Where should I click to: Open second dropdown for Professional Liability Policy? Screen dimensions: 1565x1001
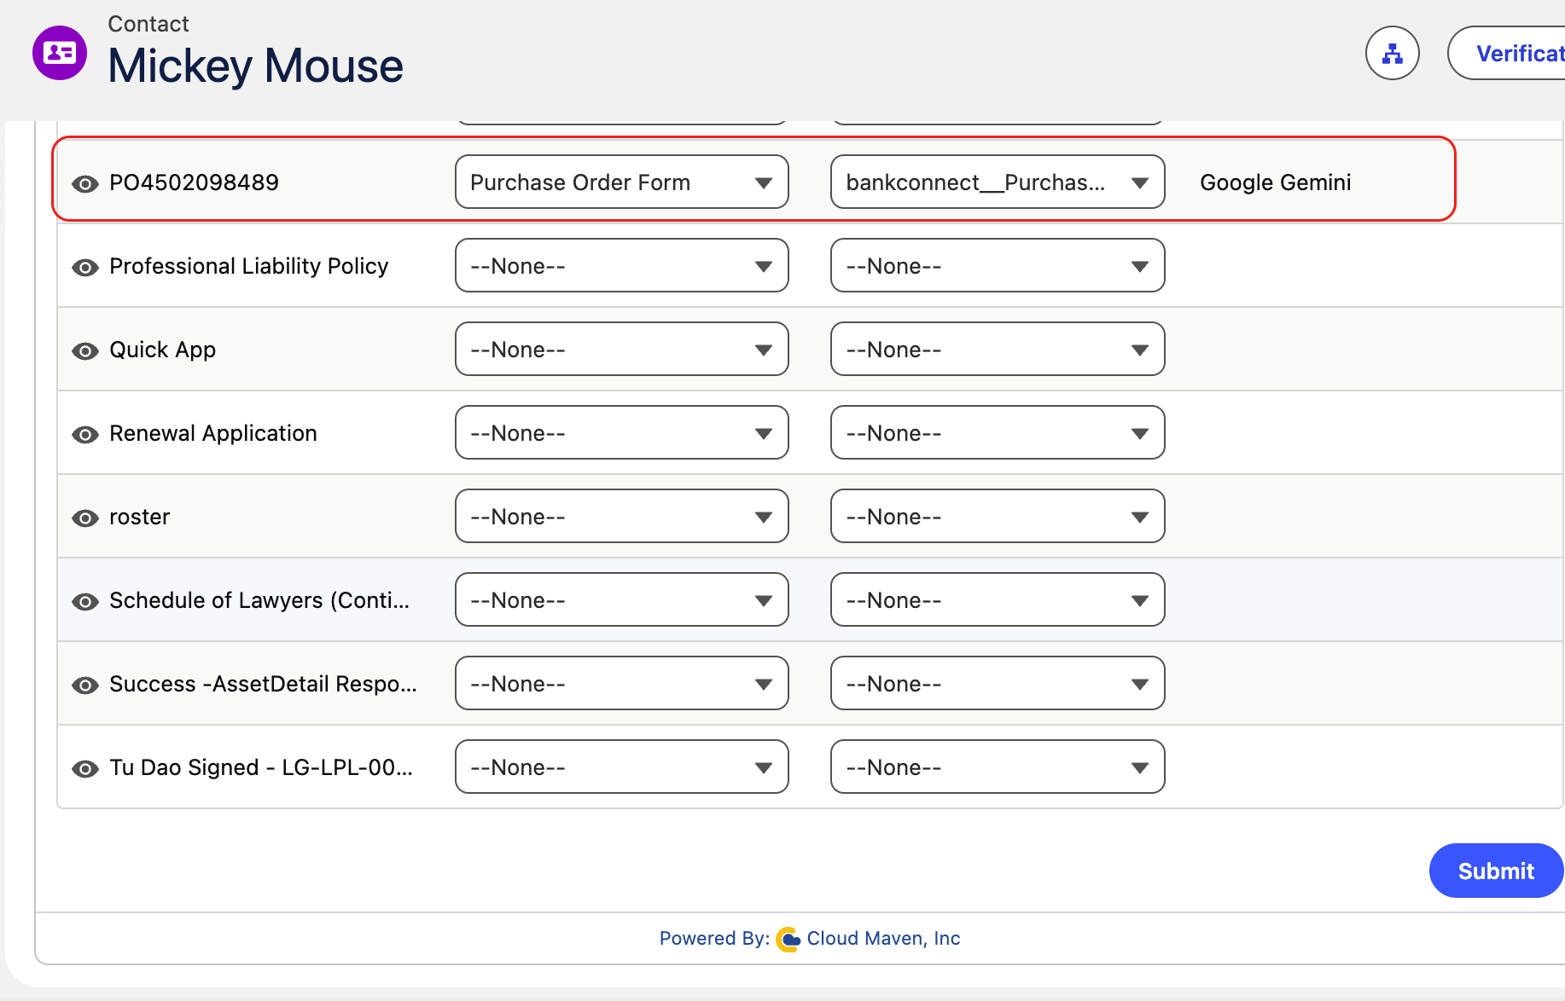tap(998, 265)
